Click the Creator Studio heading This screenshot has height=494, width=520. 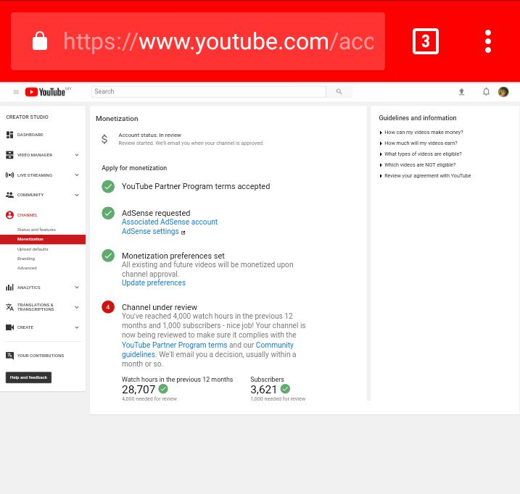[x=27, y=117]
